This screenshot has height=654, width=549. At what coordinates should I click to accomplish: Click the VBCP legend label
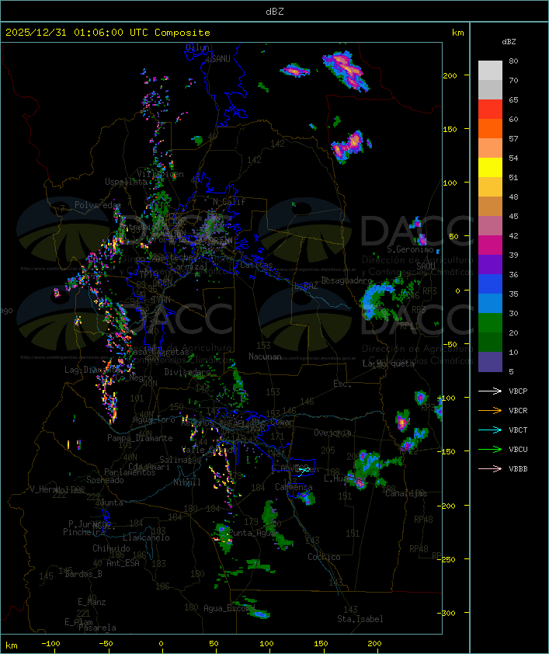click(518, 391)
